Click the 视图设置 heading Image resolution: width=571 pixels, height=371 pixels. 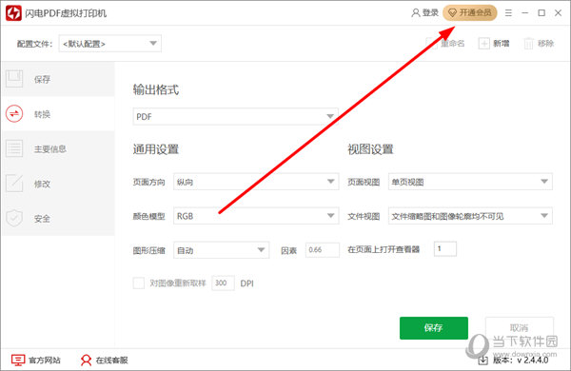click(x=370, y=149)
